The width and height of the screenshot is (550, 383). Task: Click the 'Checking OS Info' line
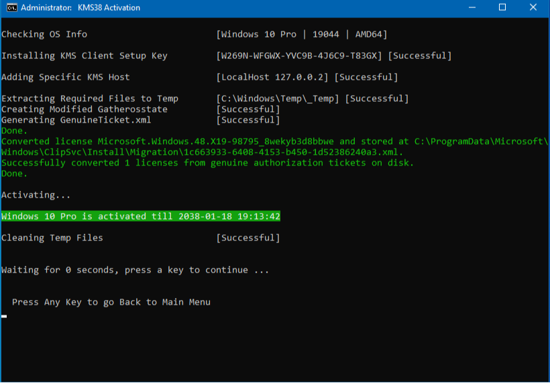44,34
